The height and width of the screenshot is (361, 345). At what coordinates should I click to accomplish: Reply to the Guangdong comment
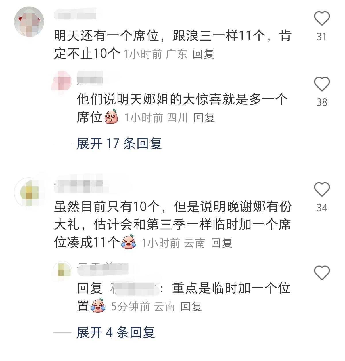click(203, 54)
